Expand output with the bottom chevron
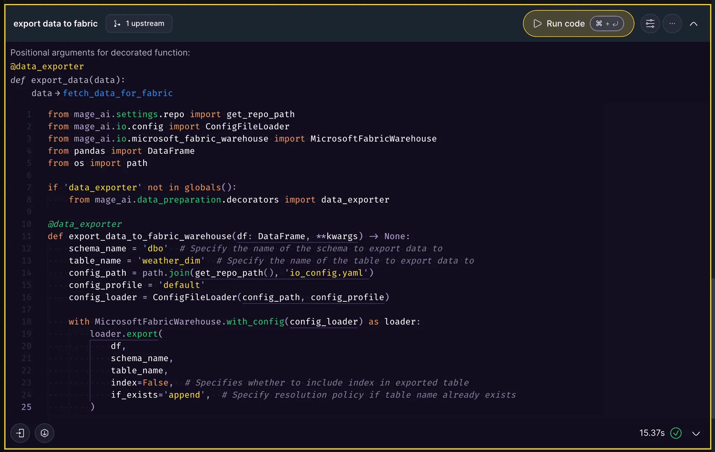This screenshot has width=715, height=452. coord(696,433)
